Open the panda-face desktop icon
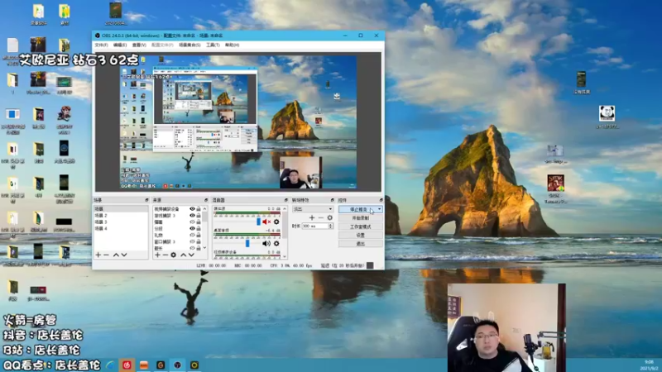The height and width of the screenshot is (372, 662). [607, 113]
